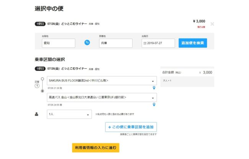Image resolution: width=249 pixels, height=159 pixels.
Task: Click the passenger person icon
Action: (37, 114)
